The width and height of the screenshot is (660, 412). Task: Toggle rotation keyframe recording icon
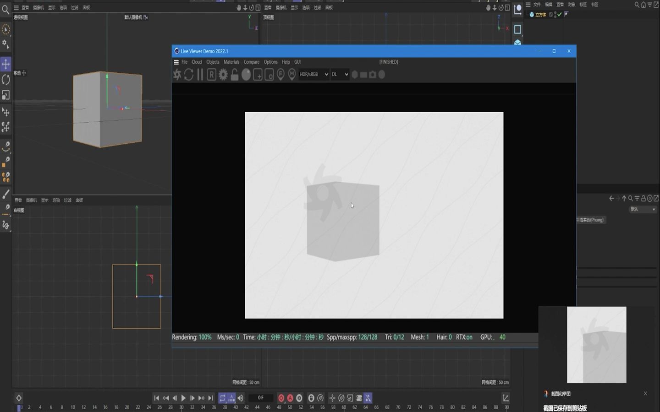[341, 398]
